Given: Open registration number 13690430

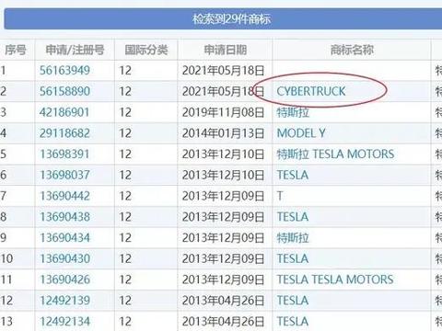Looking at the screenshot, I should click(64, 258).
